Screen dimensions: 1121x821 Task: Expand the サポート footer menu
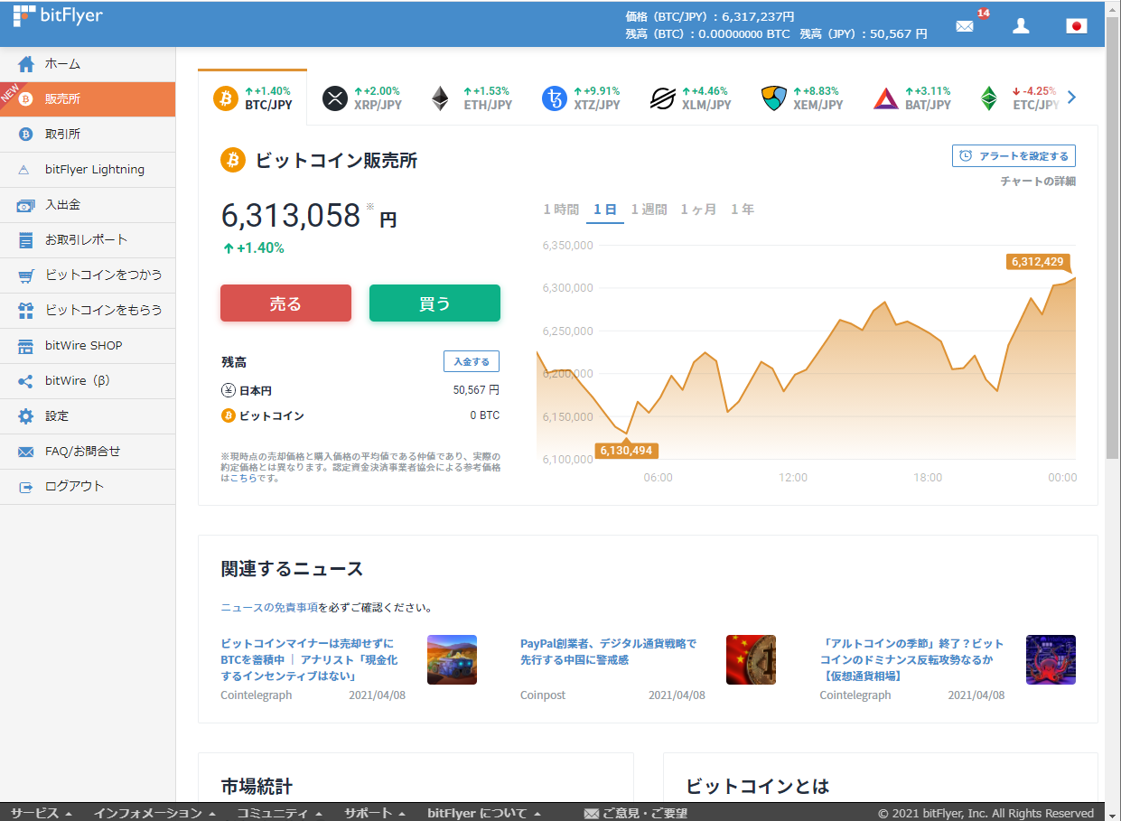[x=375, y=813]
